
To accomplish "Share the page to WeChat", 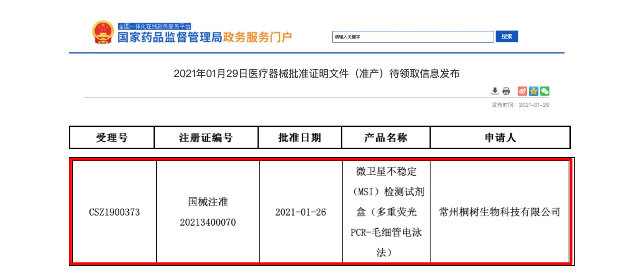I will pos(545,91).
